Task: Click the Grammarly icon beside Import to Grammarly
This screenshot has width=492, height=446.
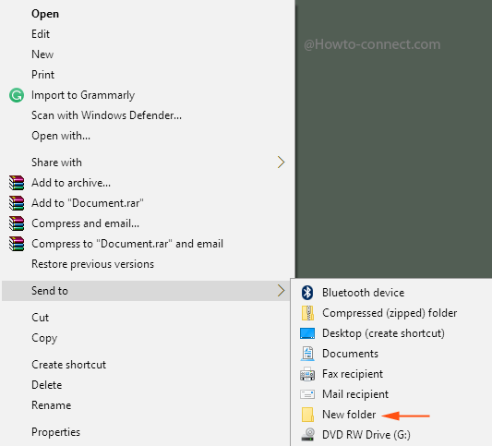Action: 17,95
